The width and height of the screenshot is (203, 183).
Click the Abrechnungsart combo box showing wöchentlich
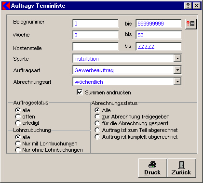127,81
